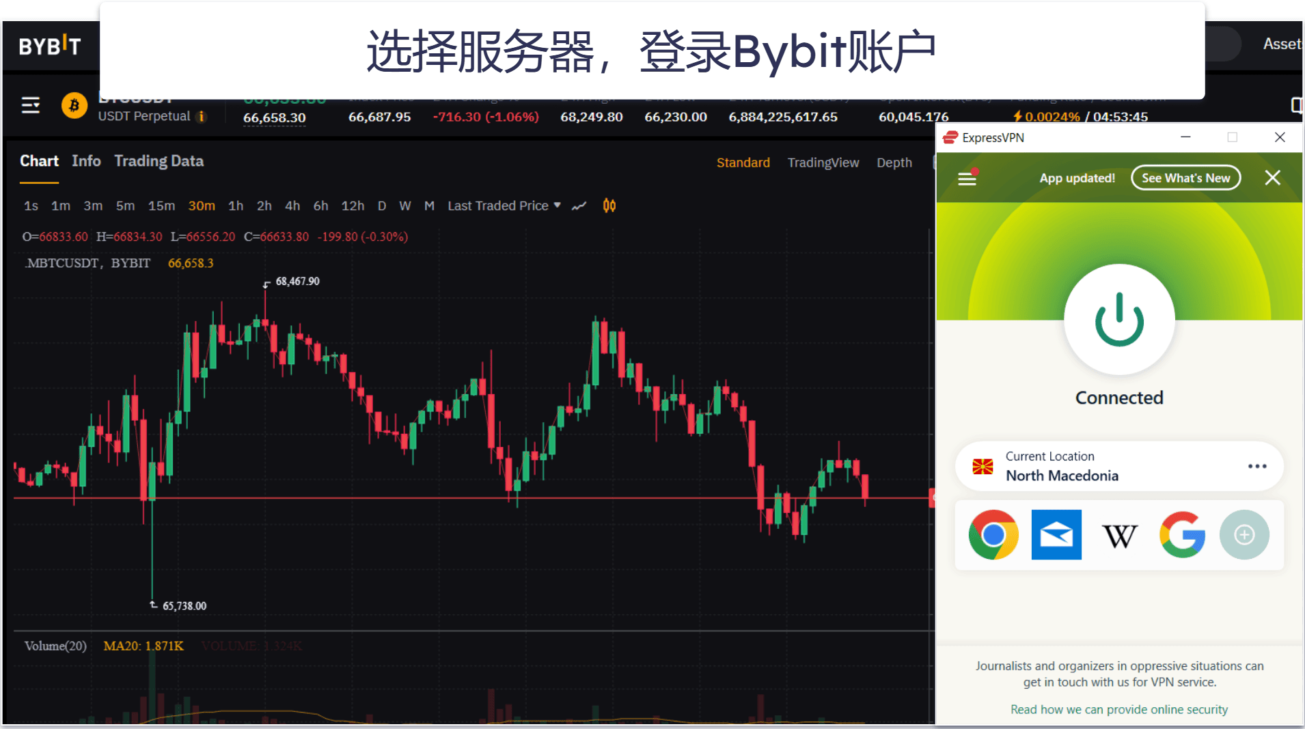Click the line chart style icon
This screenshot has height=729, width=1305.
pos(579,206)
